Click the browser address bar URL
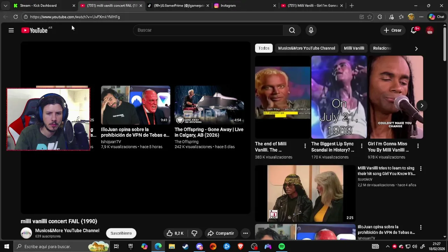 point(75,17)
